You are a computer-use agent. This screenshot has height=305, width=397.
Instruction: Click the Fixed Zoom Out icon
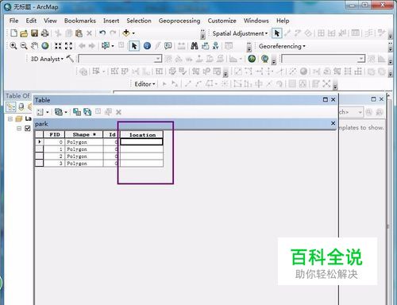coord(68,46)
